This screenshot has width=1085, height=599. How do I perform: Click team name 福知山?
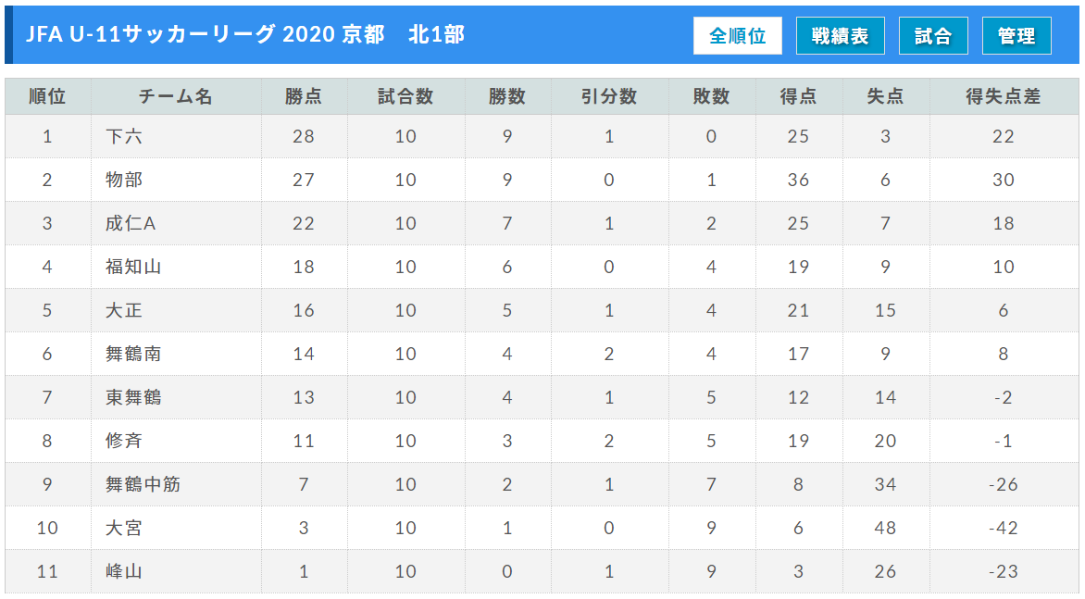click(133, 267)
